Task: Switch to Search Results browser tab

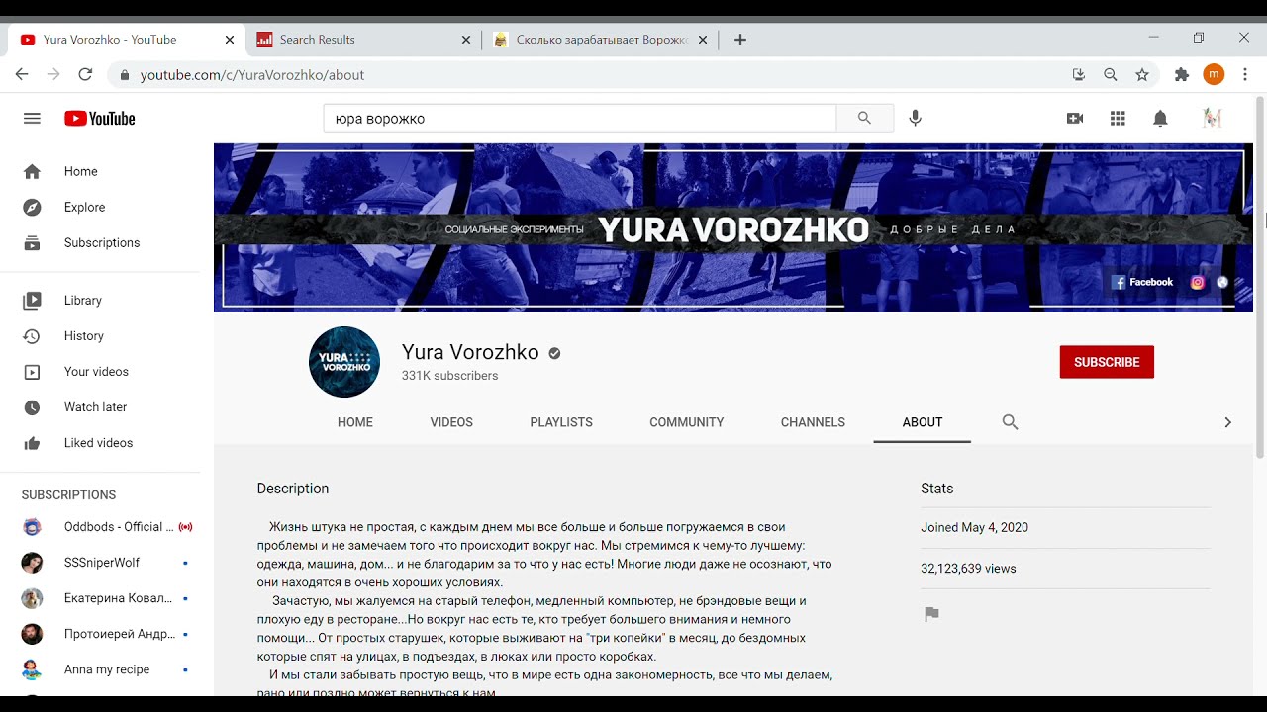Action: tap(362, 40)
